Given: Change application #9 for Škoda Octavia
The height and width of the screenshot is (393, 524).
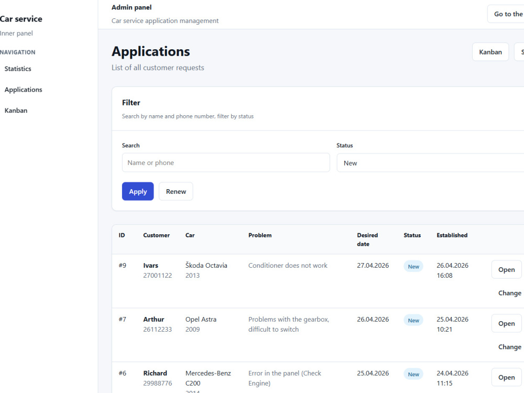Looking at the screenshot, I should pos(510,293).
